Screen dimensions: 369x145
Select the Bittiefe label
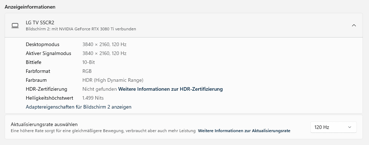pos(33,62)
